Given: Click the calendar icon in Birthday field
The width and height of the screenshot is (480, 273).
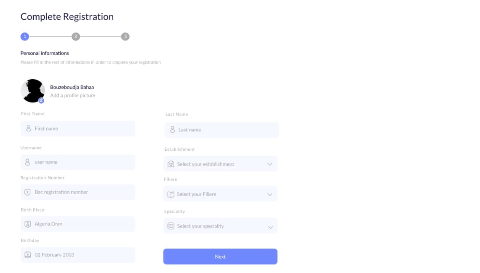Looking at the screenshot, I should [x=27, y=254].
